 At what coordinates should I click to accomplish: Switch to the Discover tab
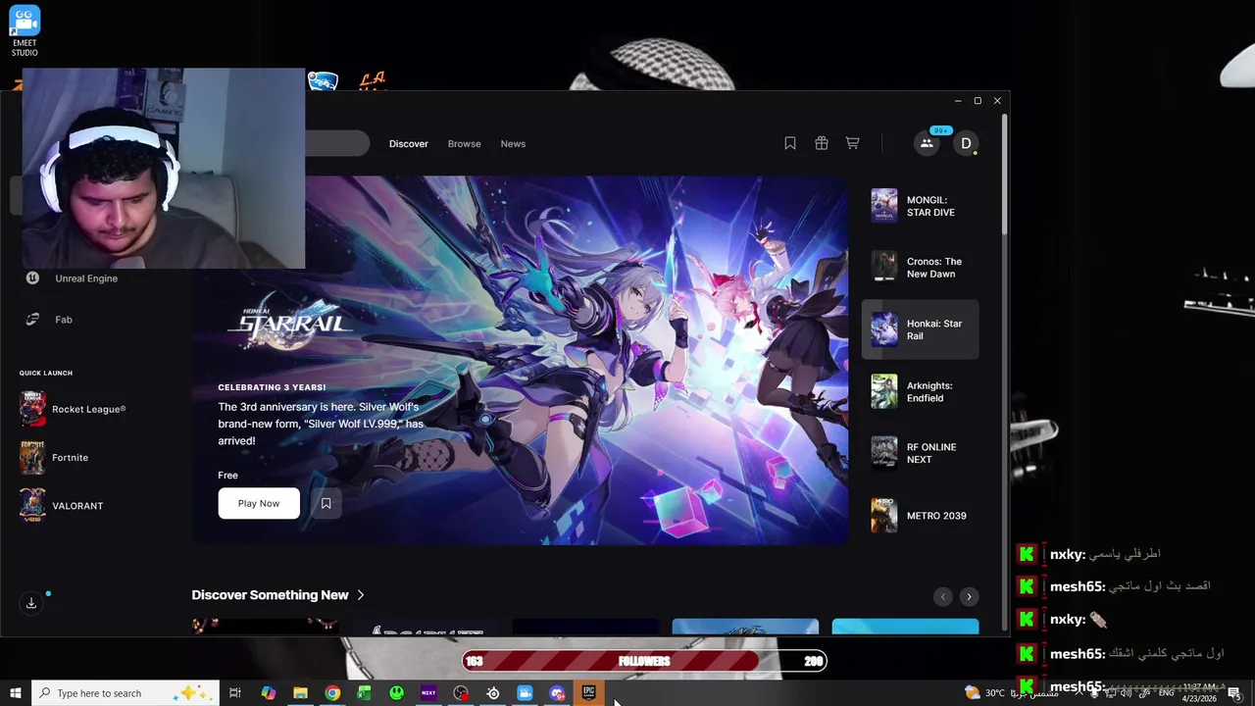click(409, 144)
